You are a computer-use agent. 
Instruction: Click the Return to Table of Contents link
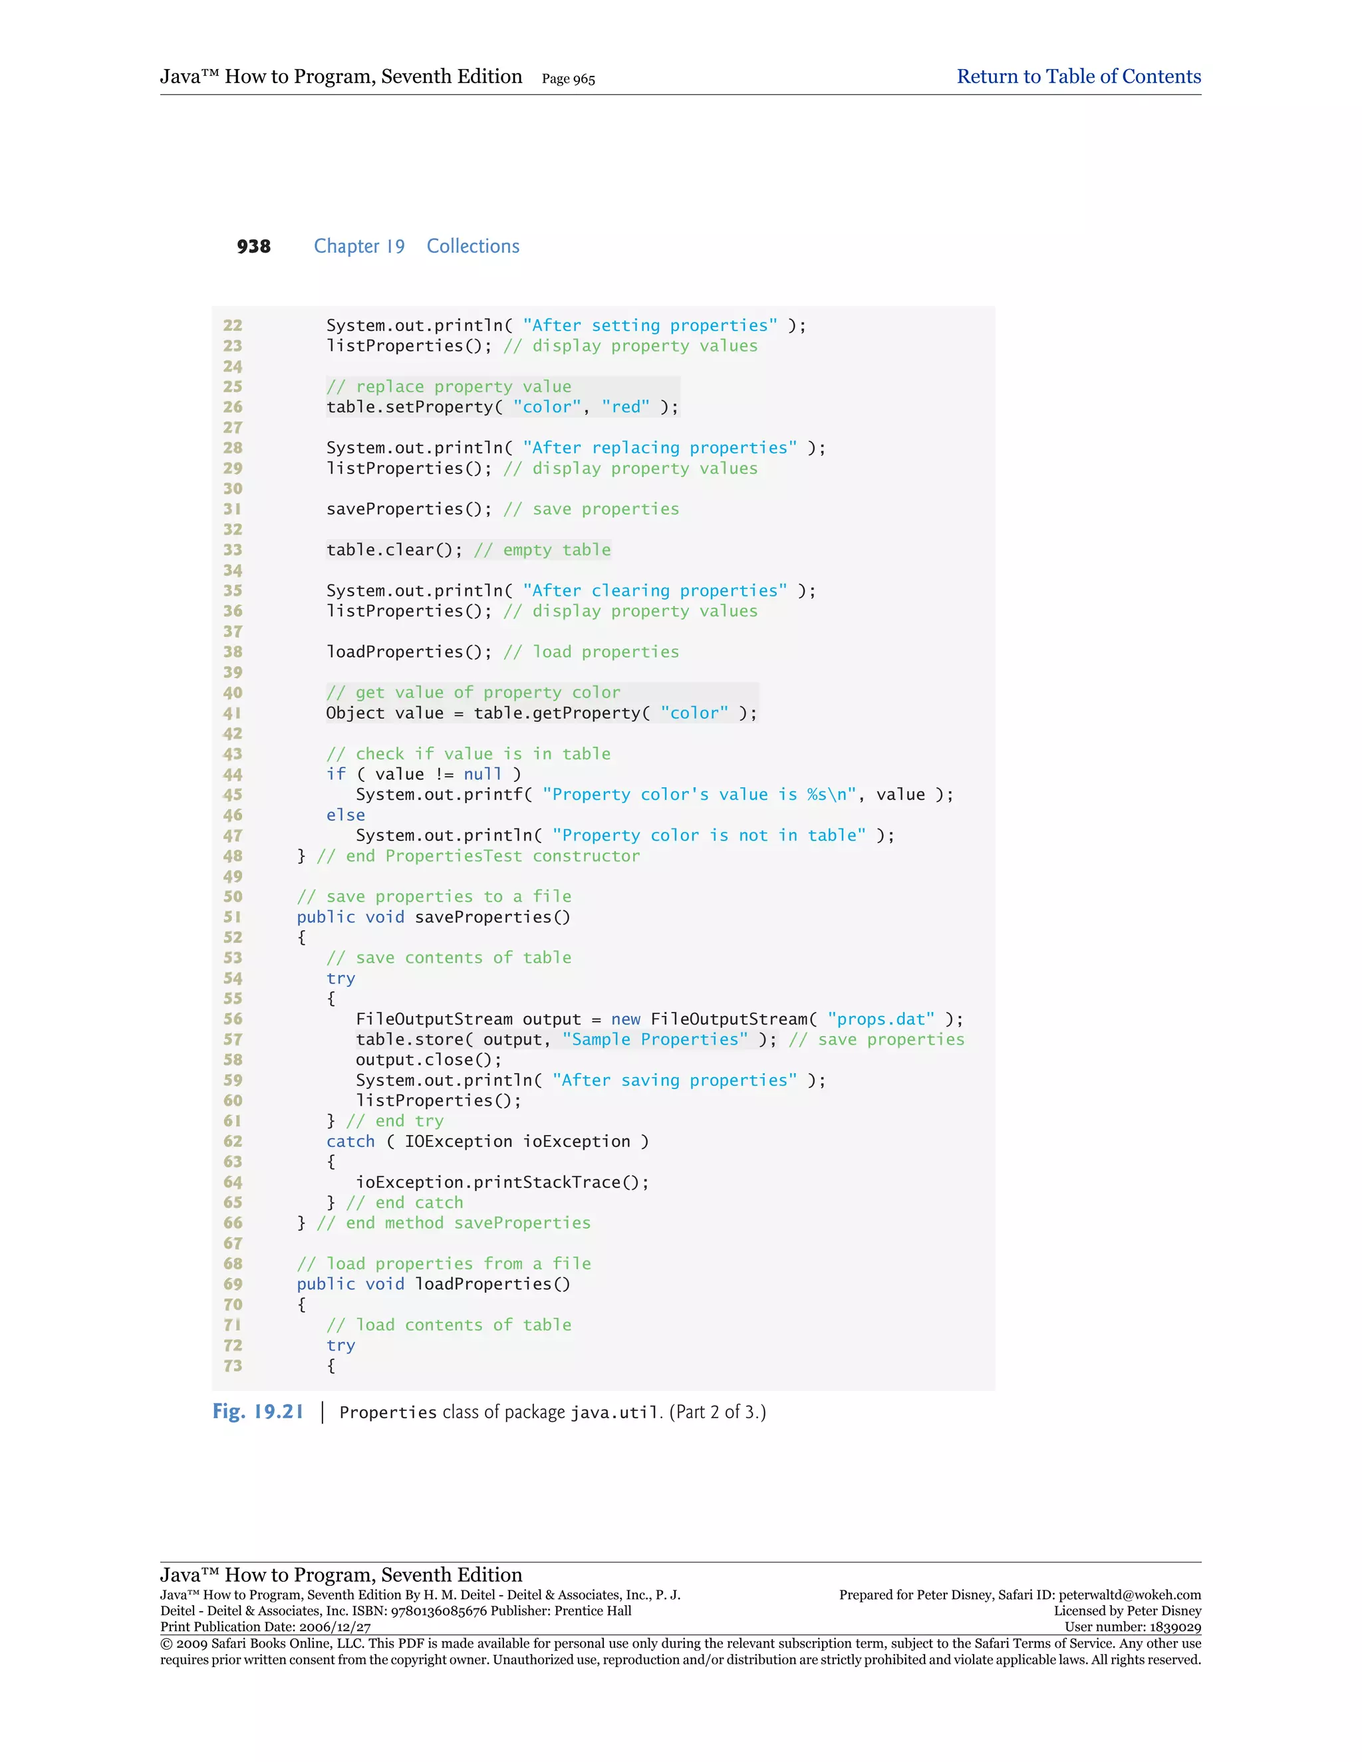click(x=1078, y=76)
